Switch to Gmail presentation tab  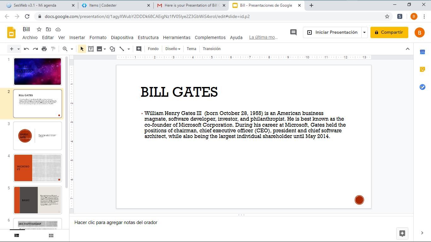point(191,5)
